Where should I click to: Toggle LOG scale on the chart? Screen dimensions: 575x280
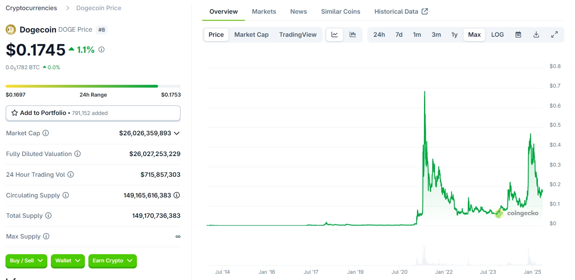tap(498, 34)
